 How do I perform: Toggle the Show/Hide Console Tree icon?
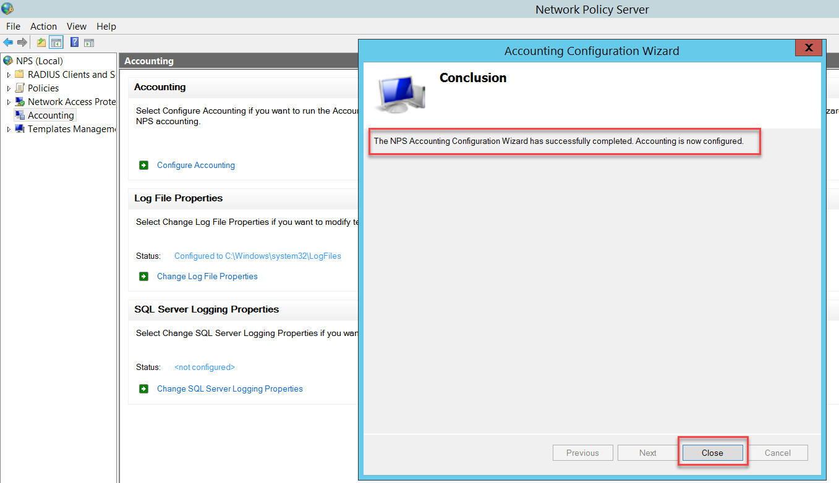(x=56, y=43)
